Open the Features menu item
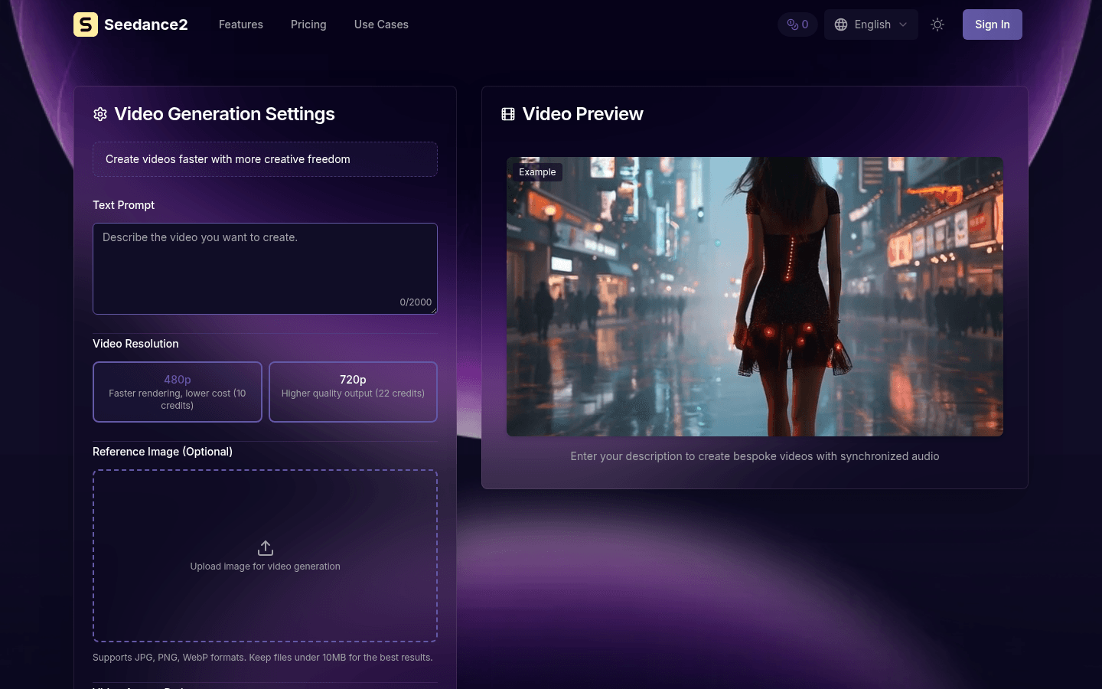This screenshot has height=689, width=1102. tap(240, 24)
